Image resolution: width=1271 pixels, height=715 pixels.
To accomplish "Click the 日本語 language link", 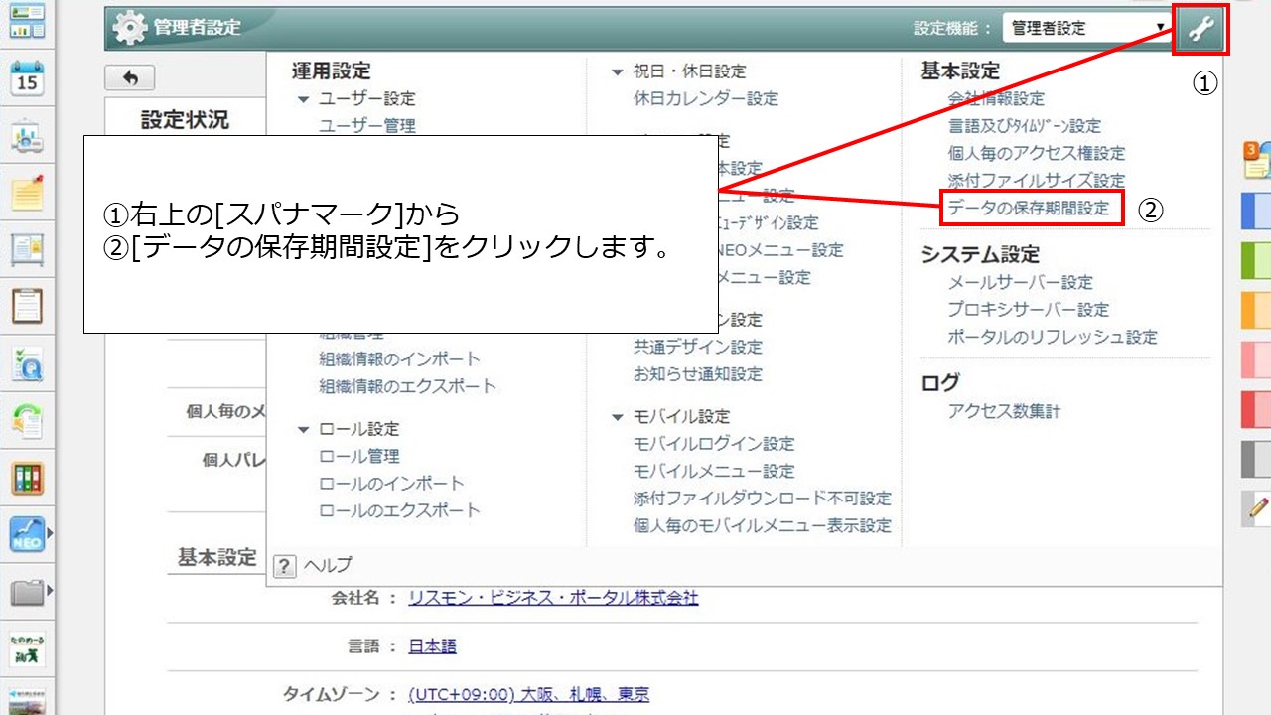I will coord(432,646).
